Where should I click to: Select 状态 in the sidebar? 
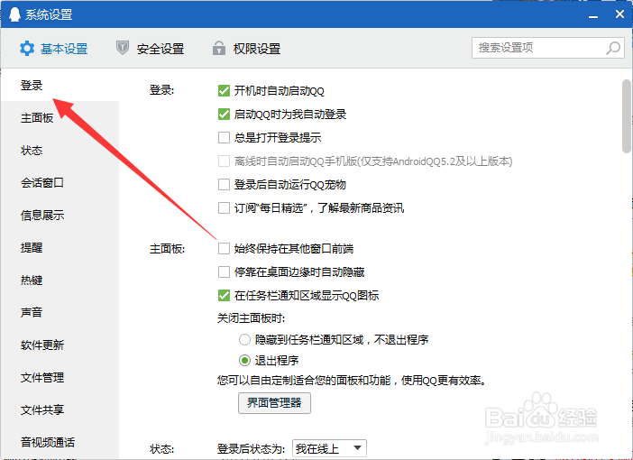(60, 151)
